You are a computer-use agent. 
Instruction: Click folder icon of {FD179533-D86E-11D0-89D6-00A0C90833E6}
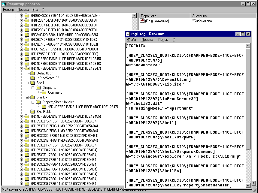tap(27, 54)
